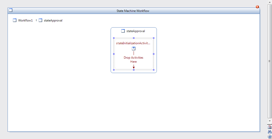
Task: Click the icon beside Workflow1 breadcrumb
Action: 15,20
